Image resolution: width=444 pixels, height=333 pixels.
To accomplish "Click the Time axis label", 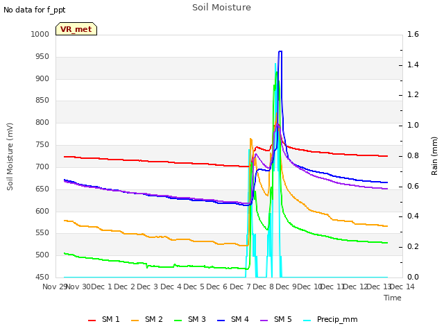I will click(393, 298).
